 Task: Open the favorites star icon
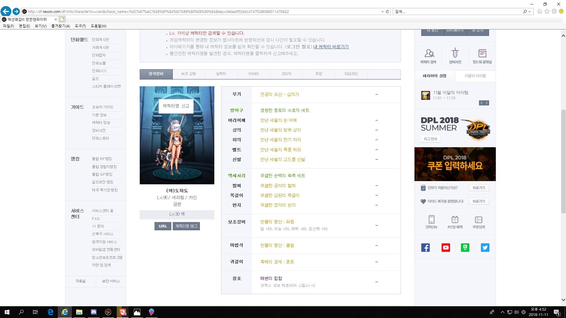547,11
